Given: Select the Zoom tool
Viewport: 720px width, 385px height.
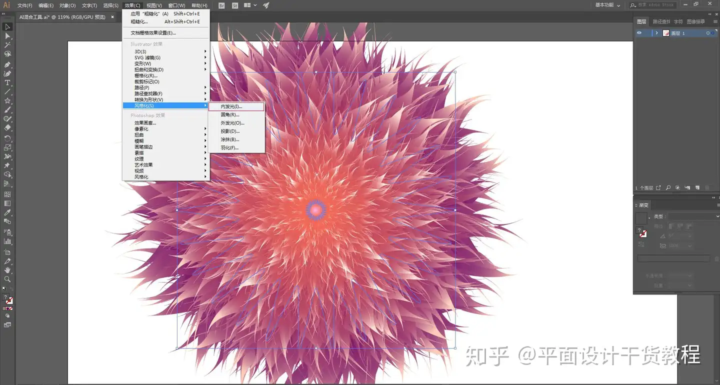Looking at the screenshot, I should coord(7,279).
